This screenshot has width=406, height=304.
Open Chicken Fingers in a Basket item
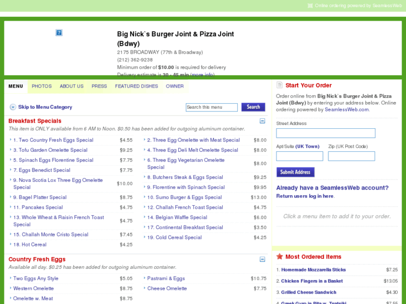[312, 281]
